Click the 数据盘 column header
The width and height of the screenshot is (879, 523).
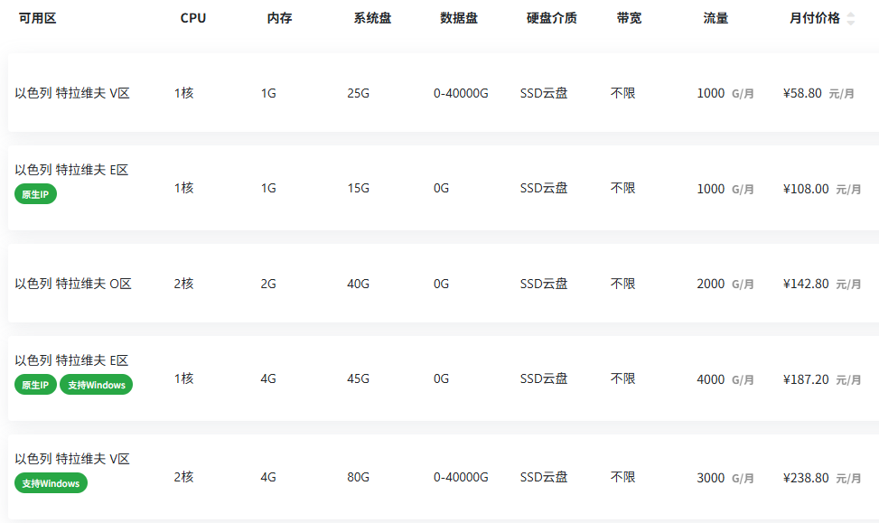tap(459, 18)
